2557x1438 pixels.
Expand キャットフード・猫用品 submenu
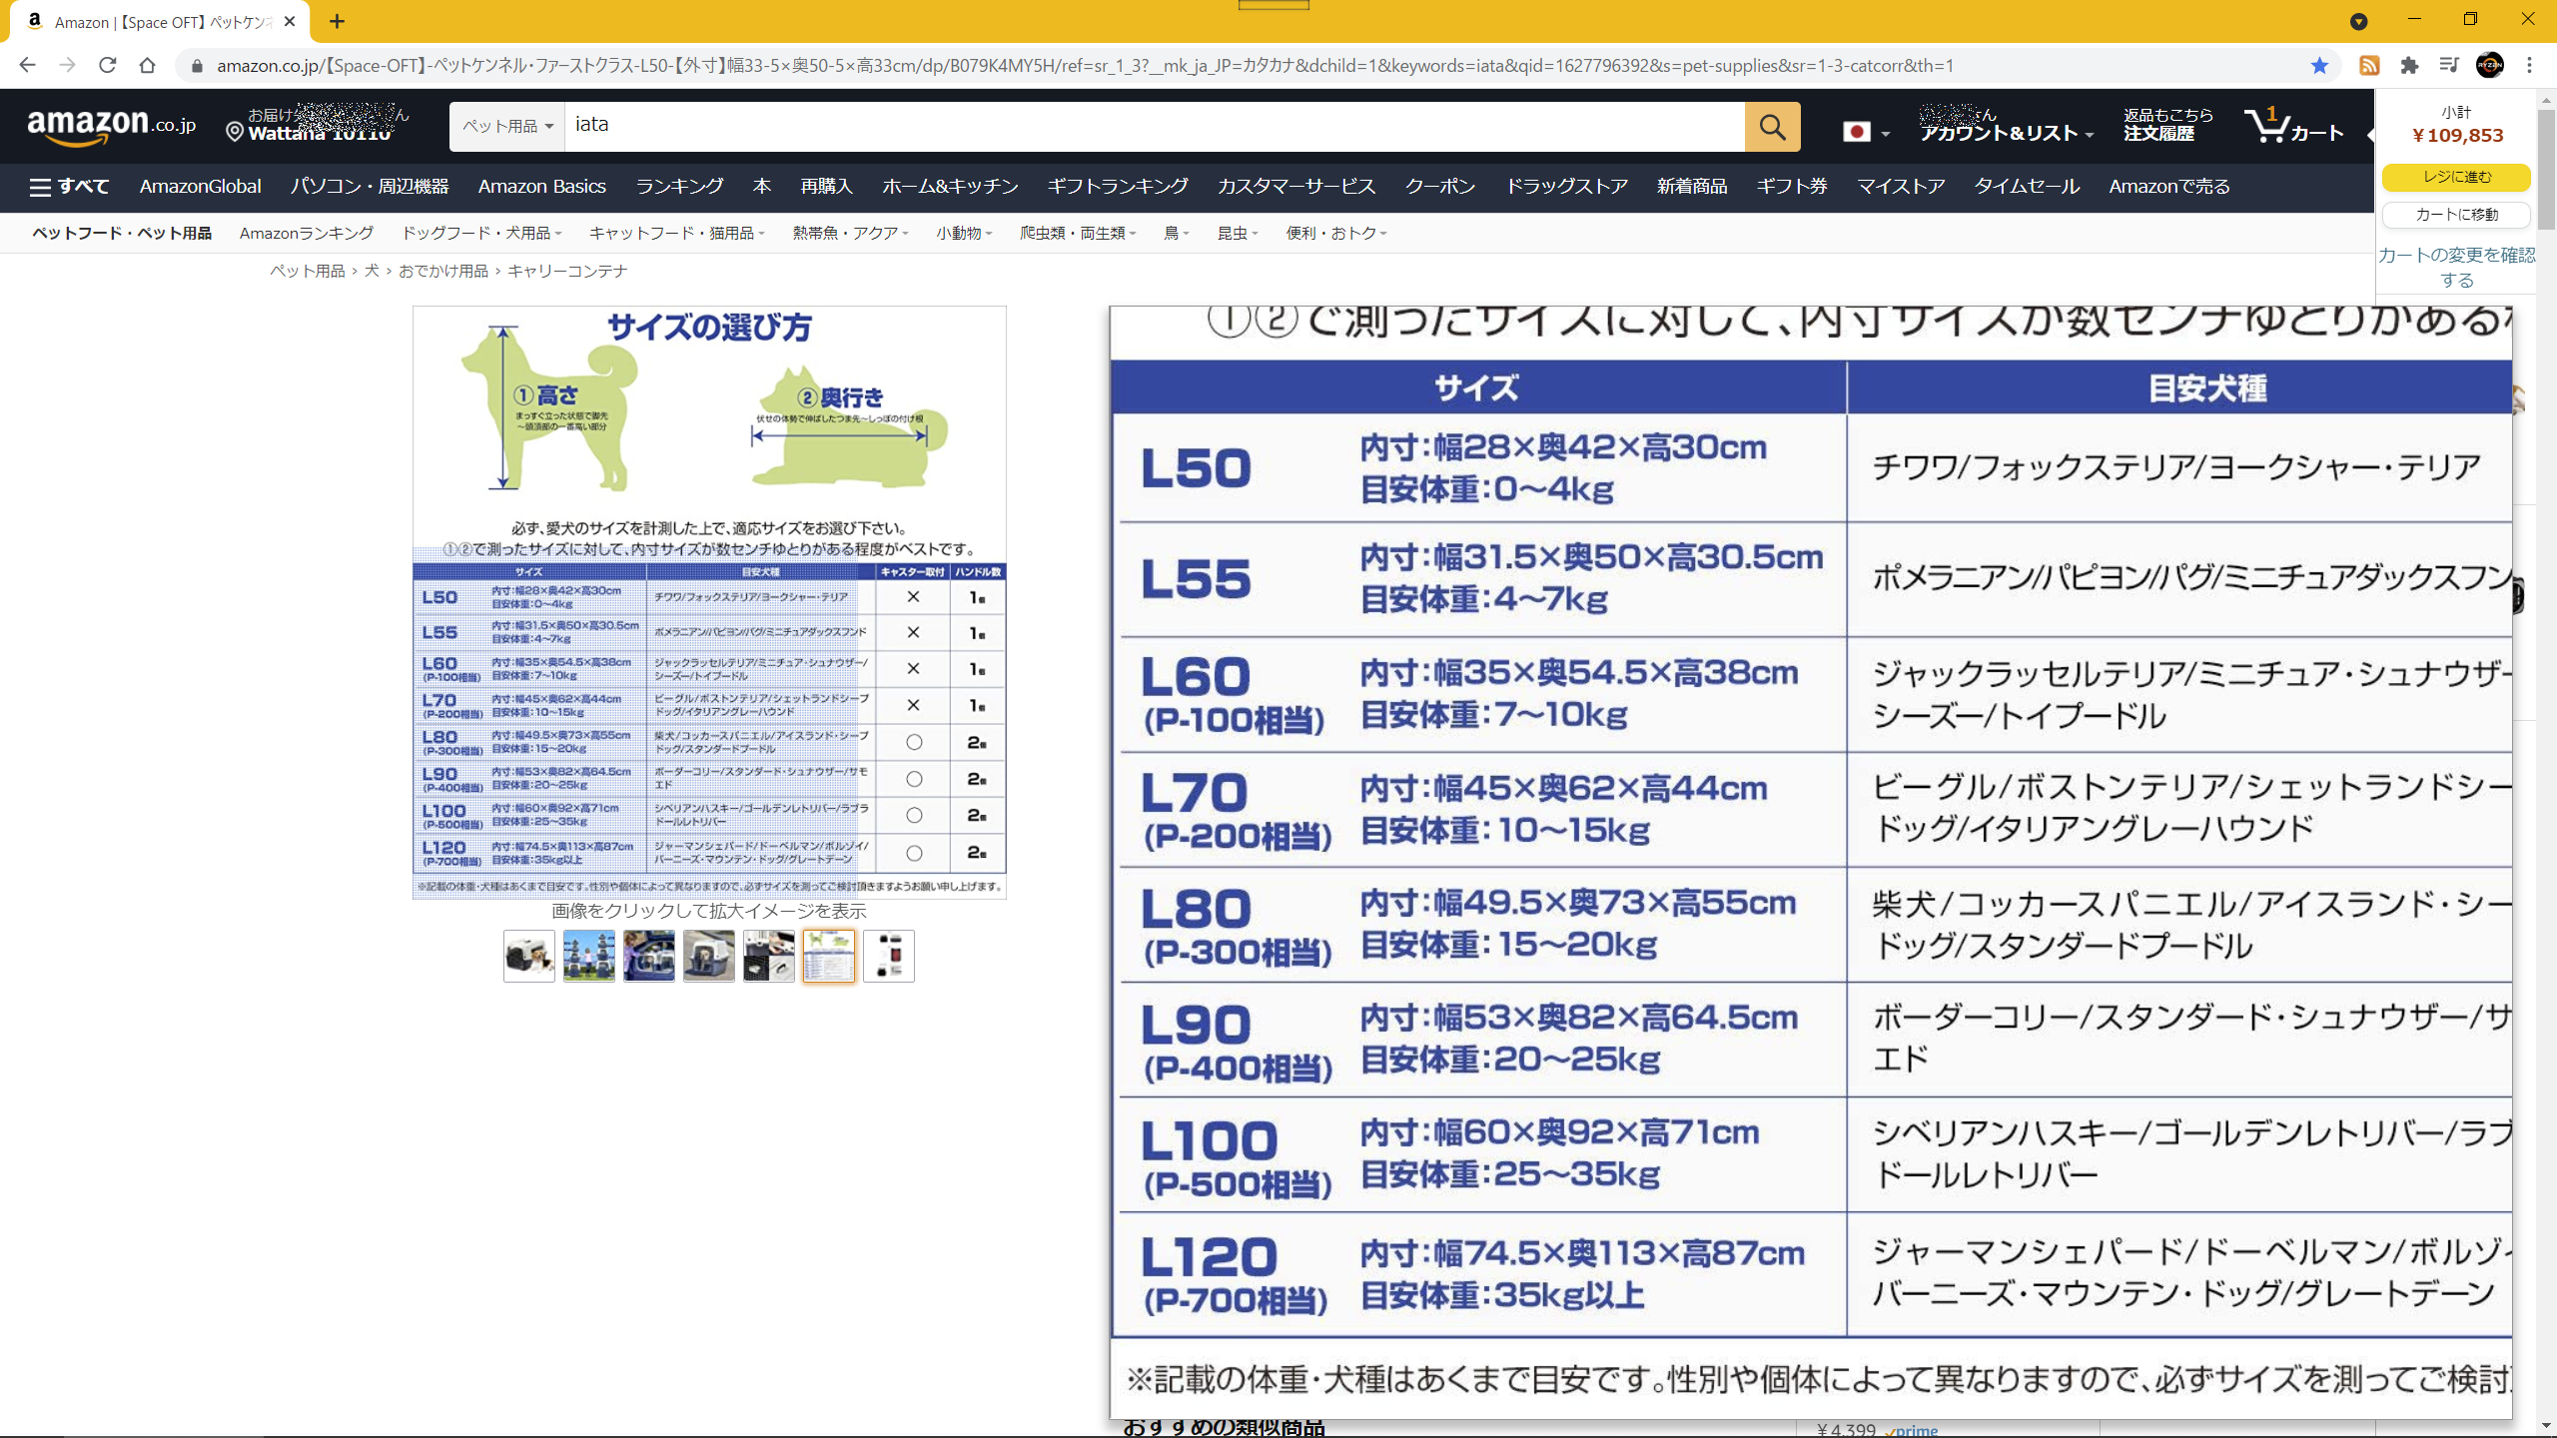tap(676, 233)
